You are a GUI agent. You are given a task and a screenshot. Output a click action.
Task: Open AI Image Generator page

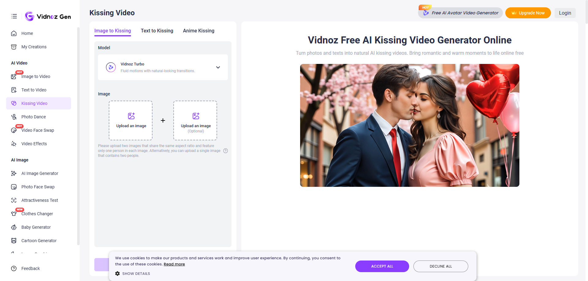(39, 173)
